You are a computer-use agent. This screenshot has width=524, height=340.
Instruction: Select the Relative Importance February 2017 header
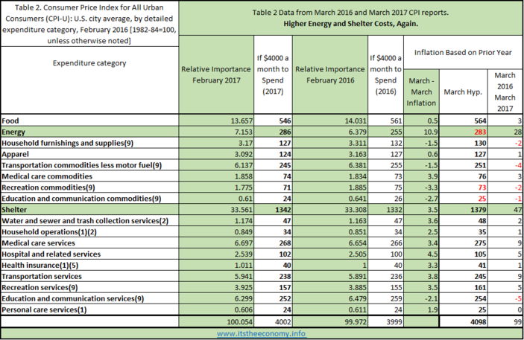(x=216, y=74)
